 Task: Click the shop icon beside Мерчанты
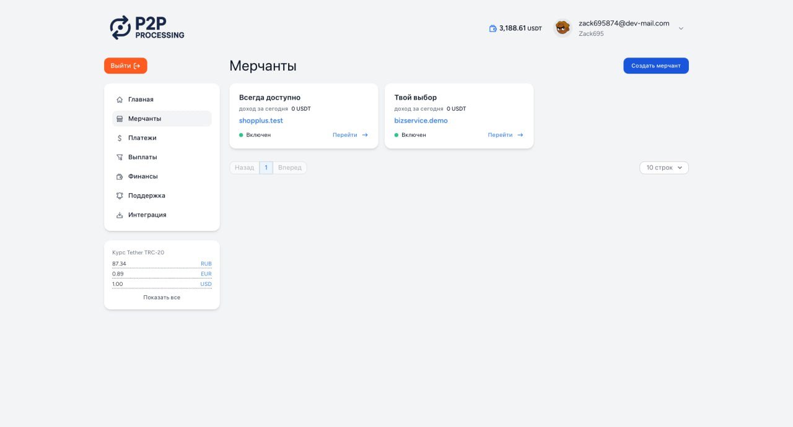[120, 119]
